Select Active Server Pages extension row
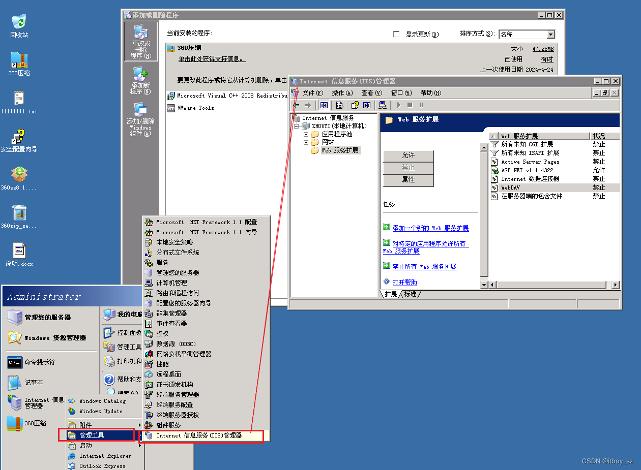641x470 pixels. coord(554,162)
